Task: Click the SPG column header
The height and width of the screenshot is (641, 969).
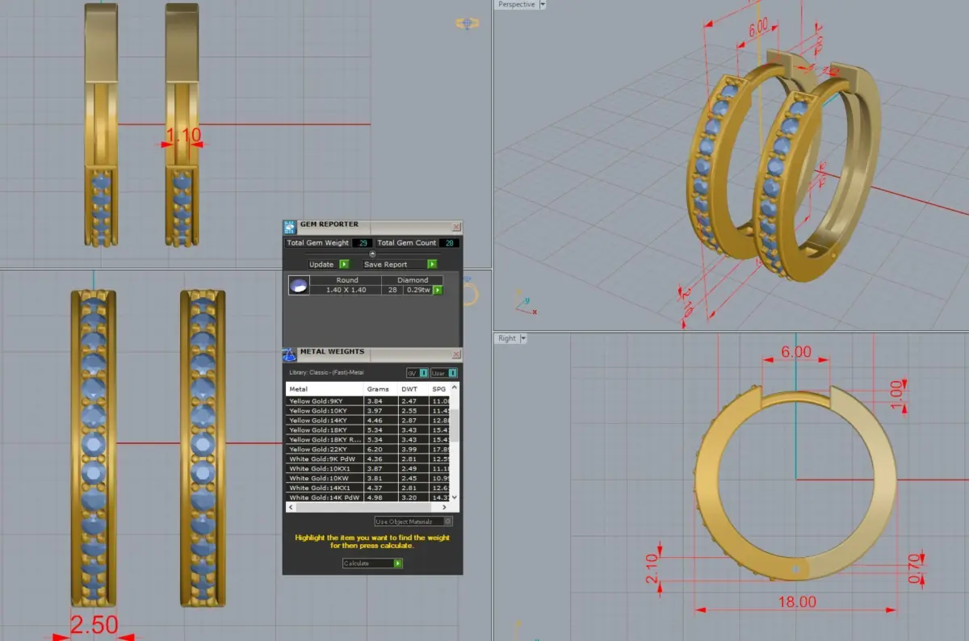Action: coord(441,389)
